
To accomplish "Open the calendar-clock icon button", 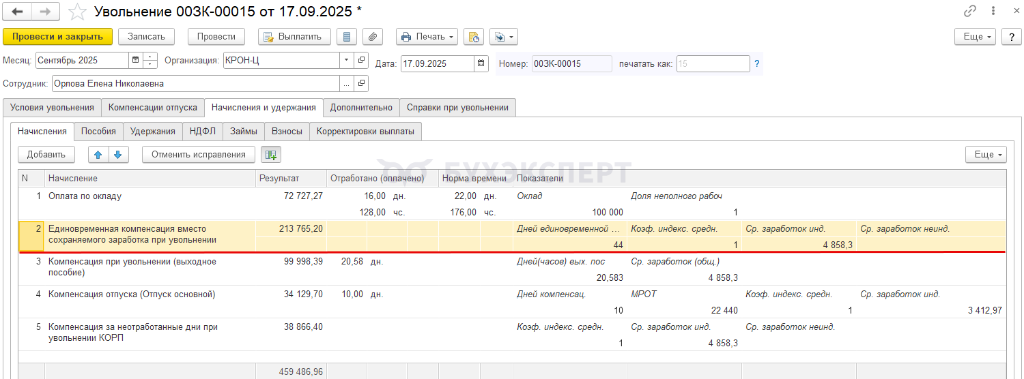I will (x=474, y=36).
